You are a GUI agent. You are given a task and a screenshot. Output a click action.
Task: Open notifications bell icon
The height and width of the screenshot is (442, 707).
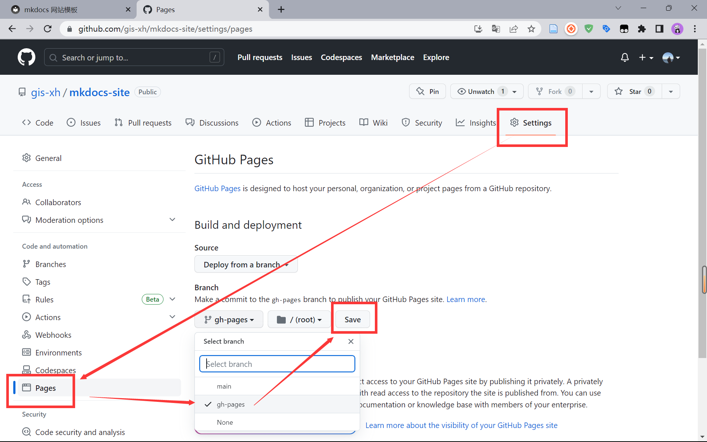pos(625,57)
